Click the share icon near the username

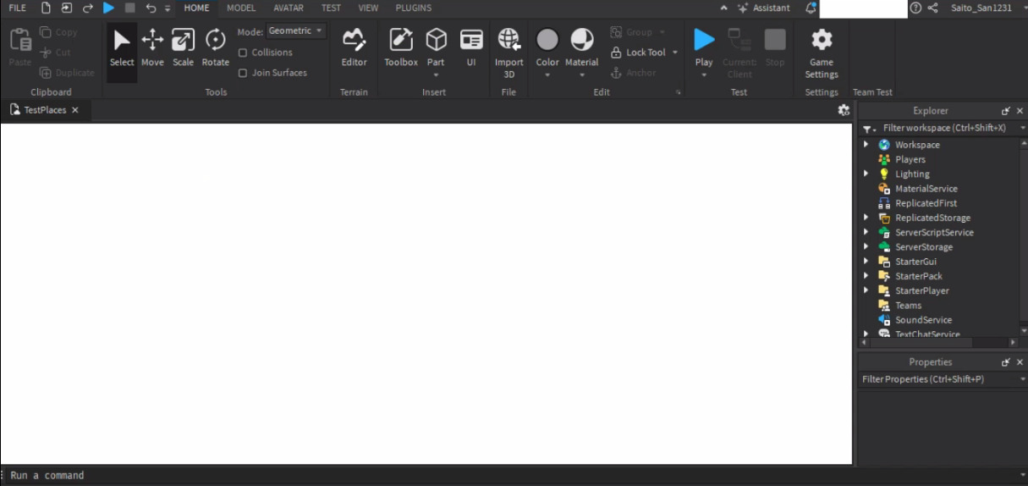933,8
